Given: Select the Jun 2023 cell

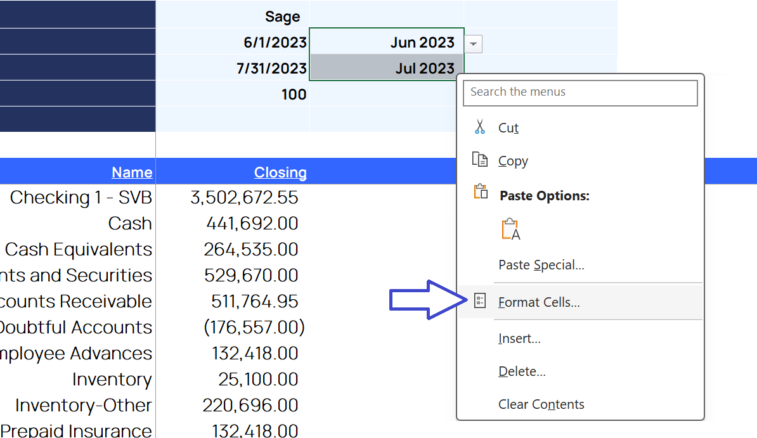Looking at the screenshot, I should (387, 42).
